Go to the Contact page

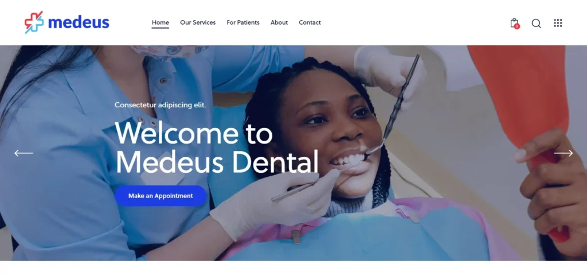(310, 22)
